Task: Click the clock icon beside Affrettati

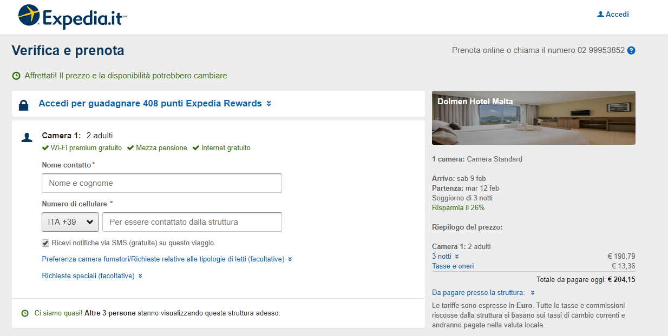Action: [16, 76]
